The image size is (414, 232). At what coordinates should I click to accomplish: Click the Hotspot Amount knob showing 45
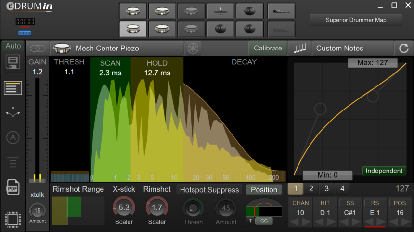point(226,208)
